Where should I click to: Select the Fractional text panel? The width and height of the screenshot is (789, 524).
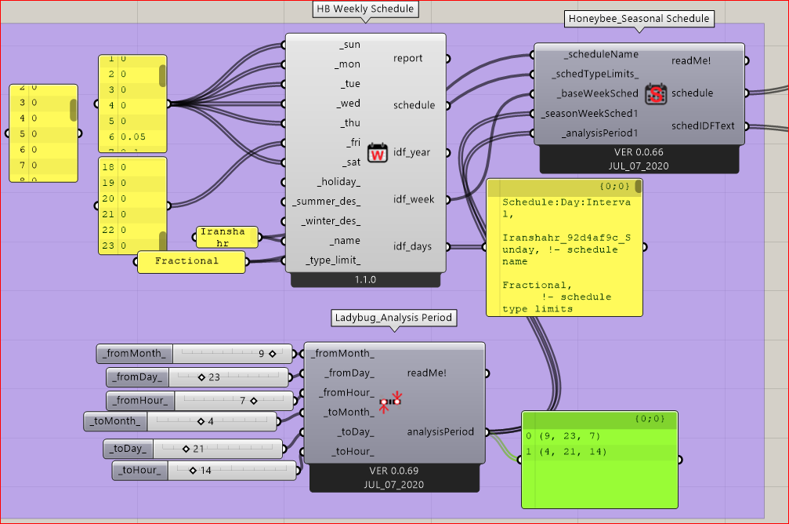[x=191, y=261]
